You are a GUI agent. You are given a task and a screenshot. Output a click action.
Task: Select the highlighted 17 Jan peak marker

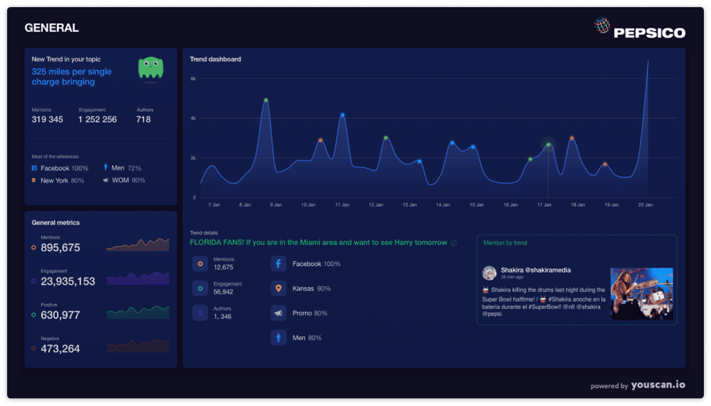pos(548,145)
